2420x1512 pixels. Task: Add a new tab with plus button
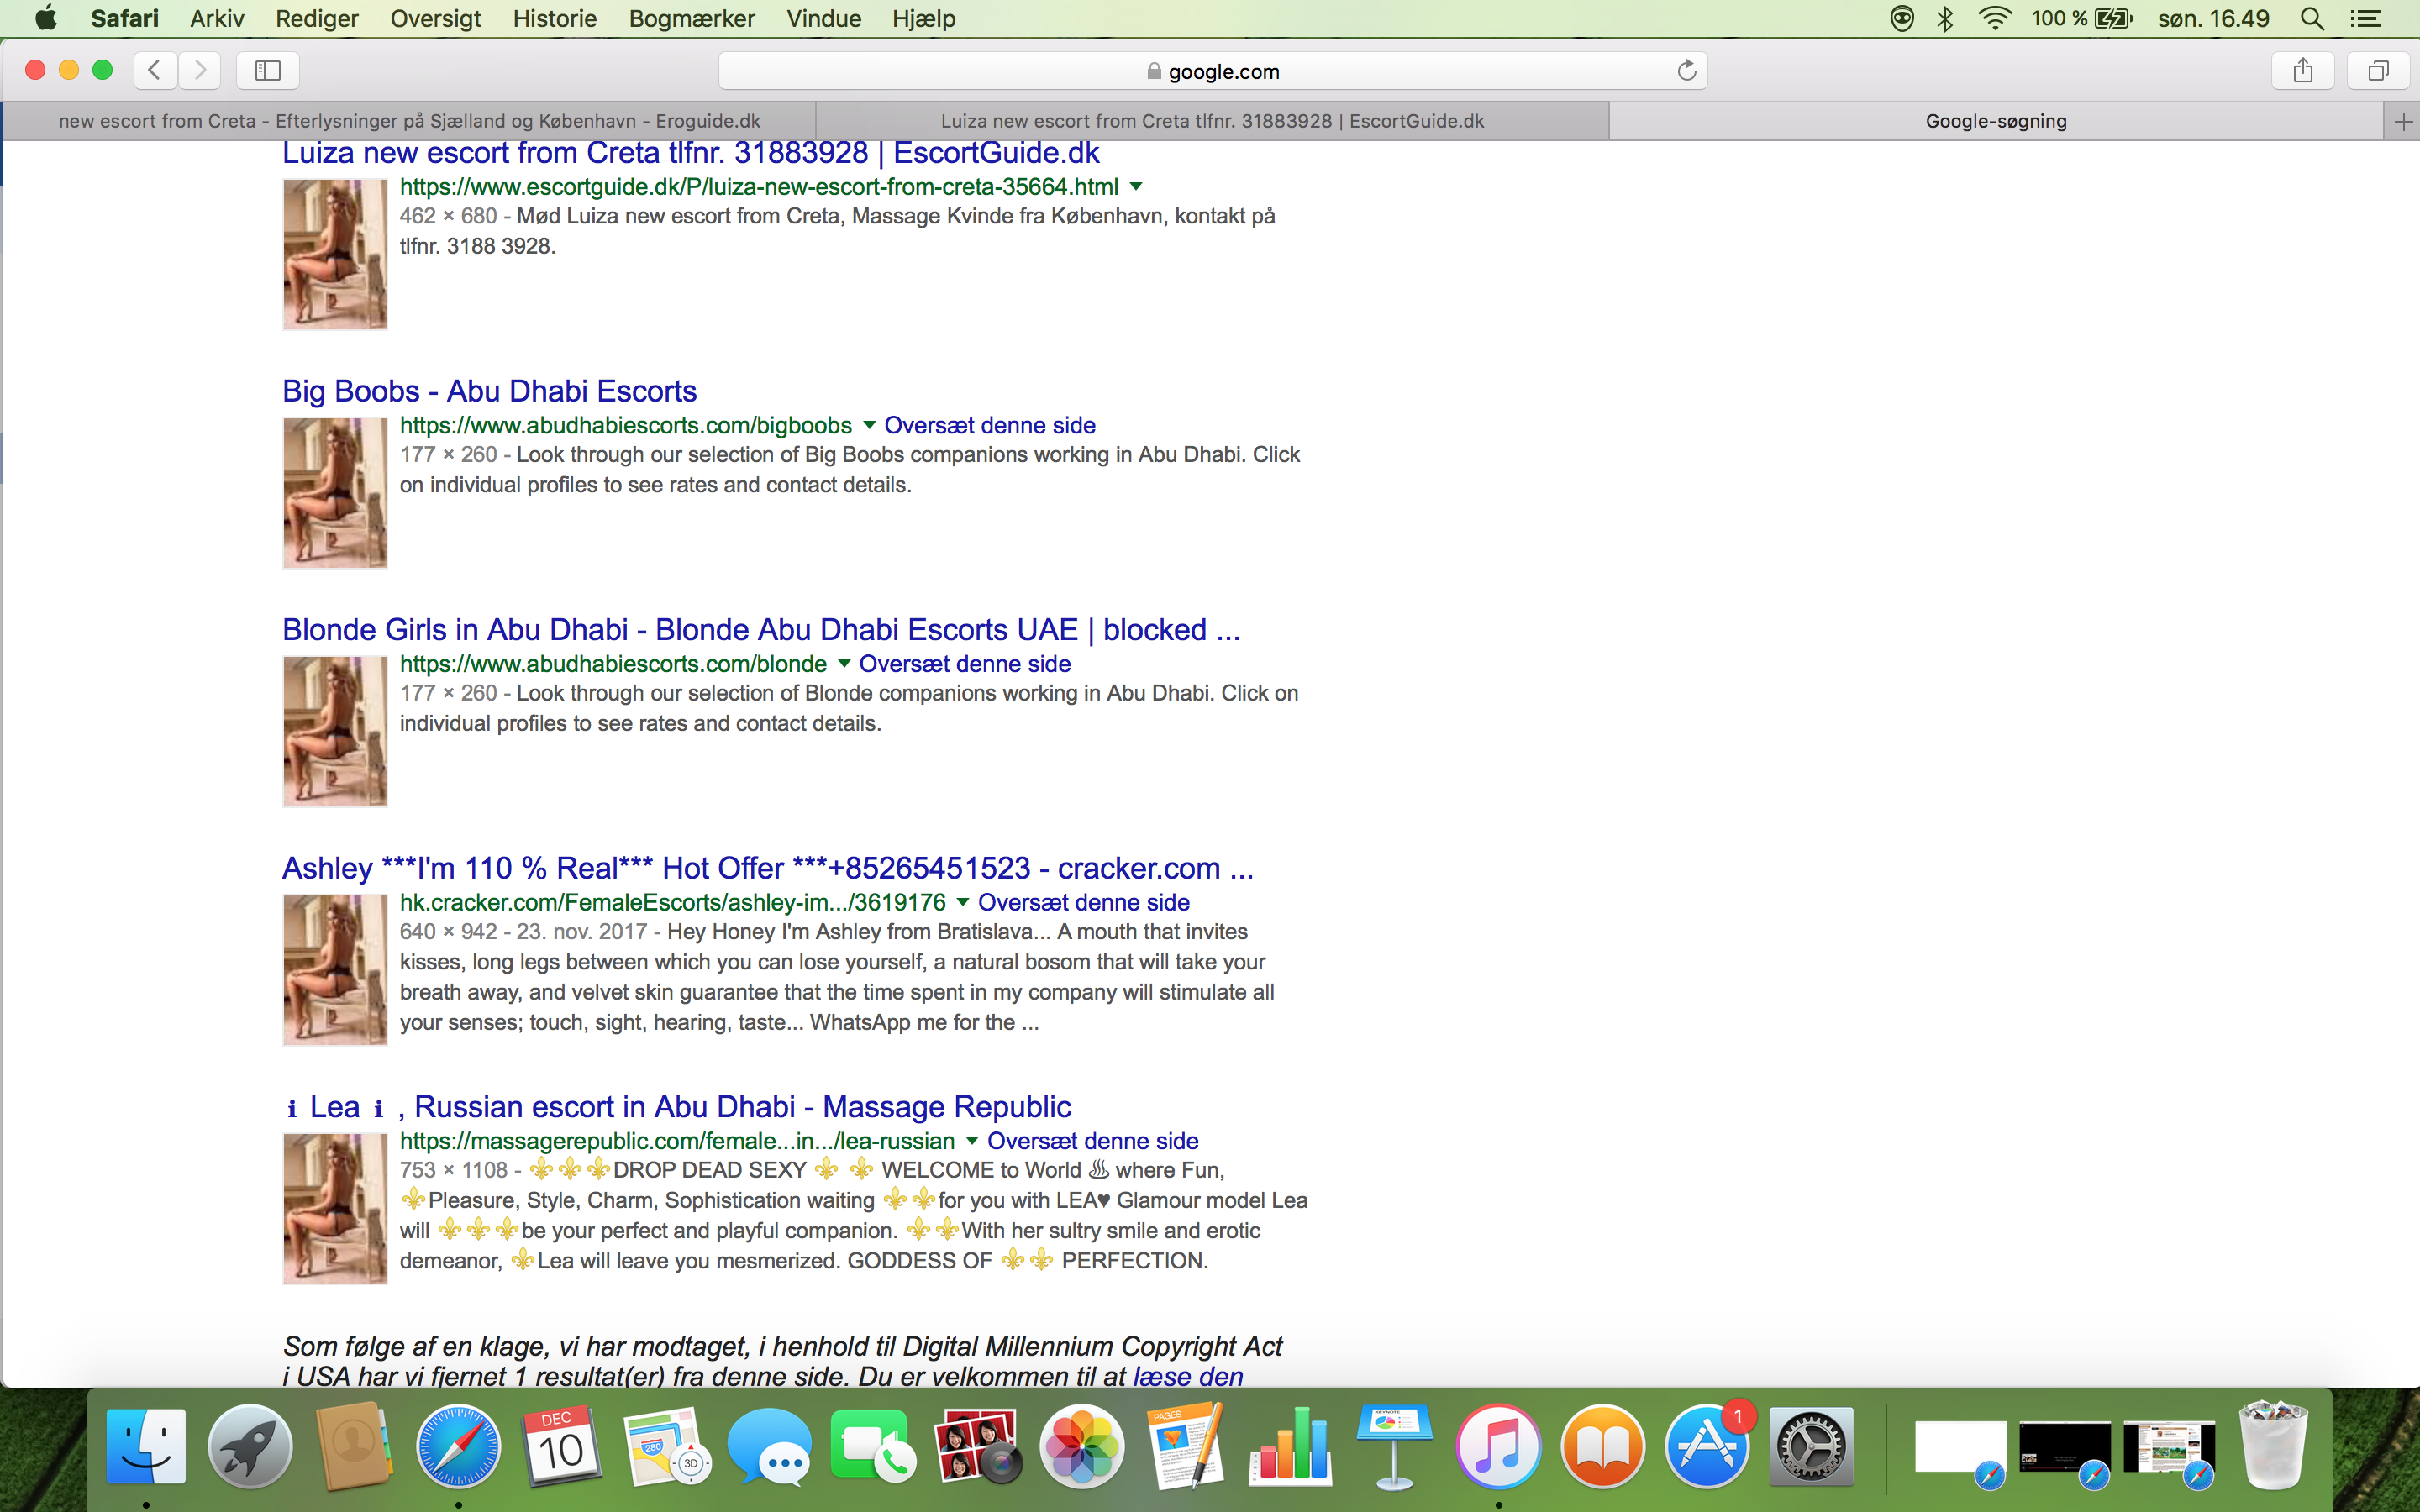2403,121
